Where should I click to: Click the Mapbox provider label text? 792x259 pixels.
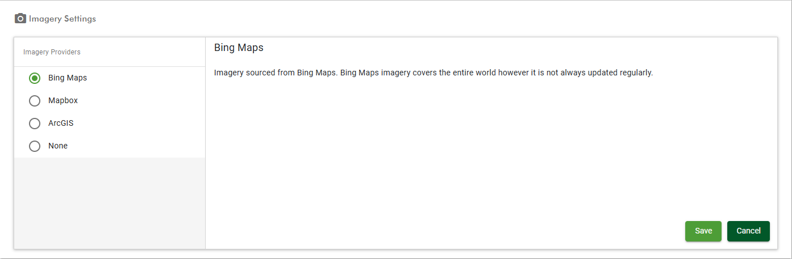pyautogui.click(x=63, y=100)
